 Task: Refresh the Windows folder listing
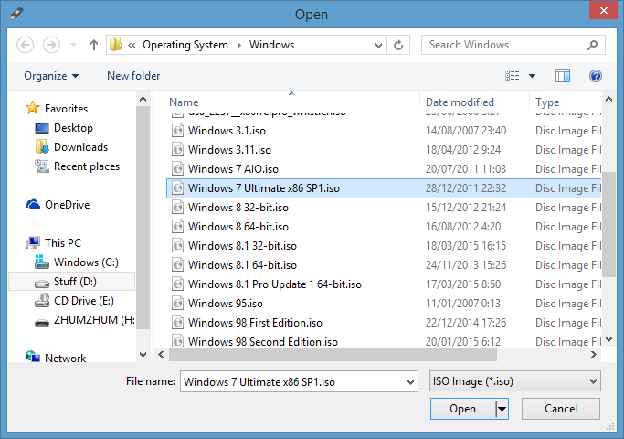coord(398,45)
